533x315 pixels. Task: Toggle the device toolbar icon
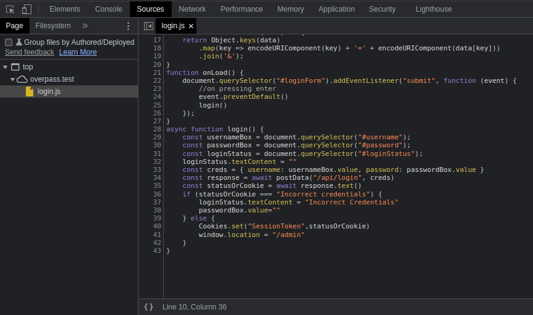pyautogui.click(x=26, y=9)
